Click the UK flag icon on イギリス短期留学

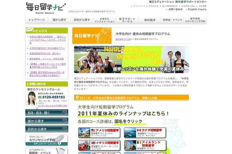(x=93, y=143)
